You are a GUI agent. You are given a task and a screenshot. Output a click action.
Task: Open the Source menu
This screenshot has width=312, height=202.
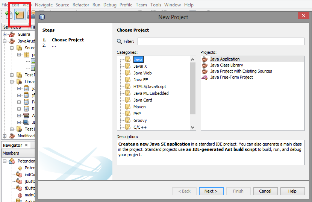62,5
